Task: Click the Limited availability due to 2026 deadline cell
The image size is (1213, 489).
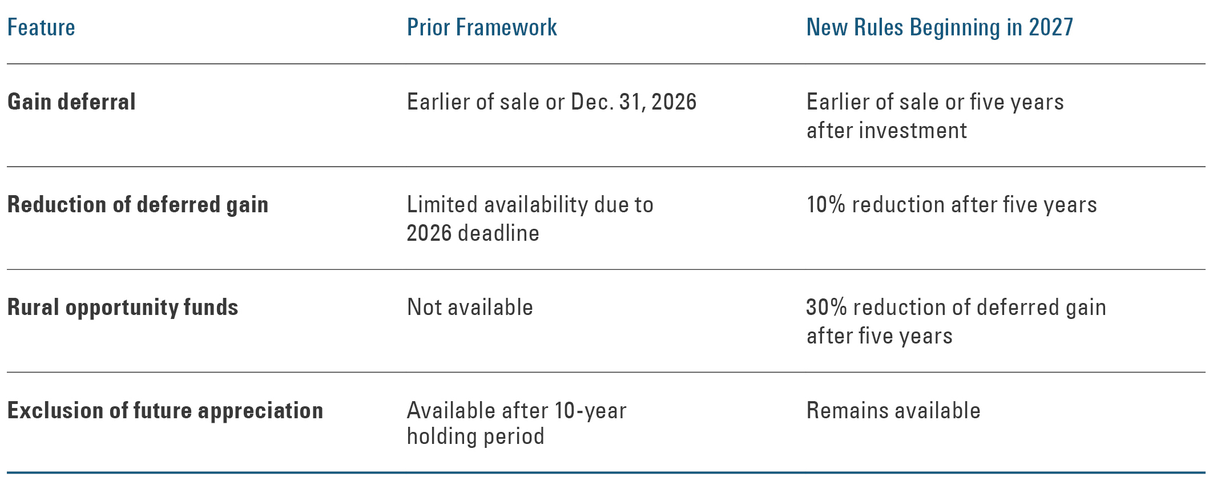Action: pyautogui.click(x=530, y=219)
